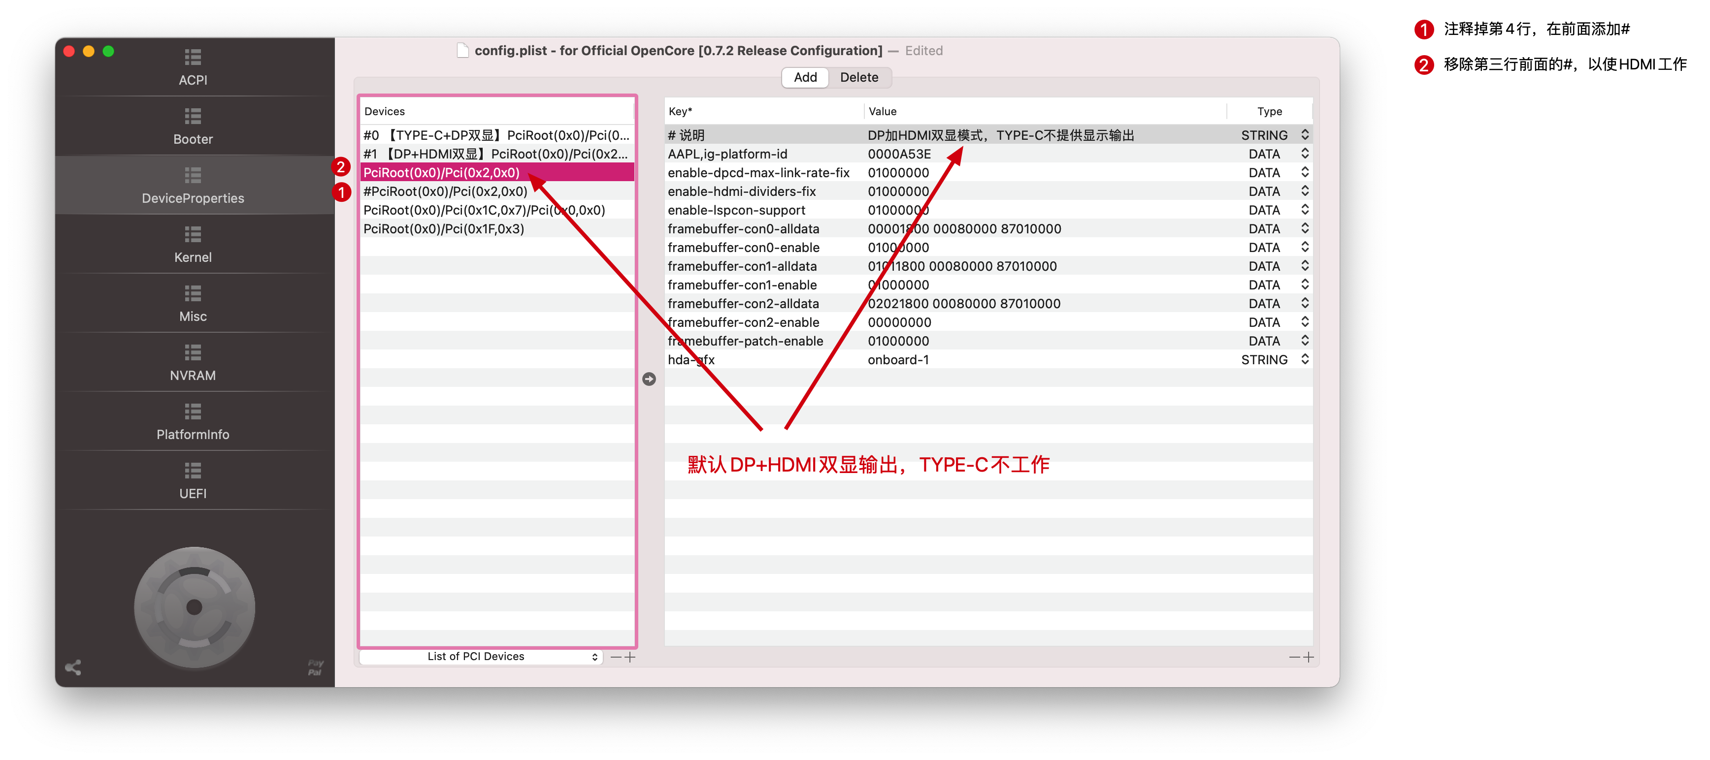Click the arrow icon between the panes

point(649,379)
